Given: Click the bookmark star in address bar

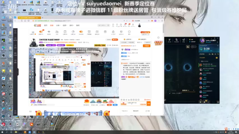Looking at the screenshot, I should pyautogui.click(x=33, y=21).
